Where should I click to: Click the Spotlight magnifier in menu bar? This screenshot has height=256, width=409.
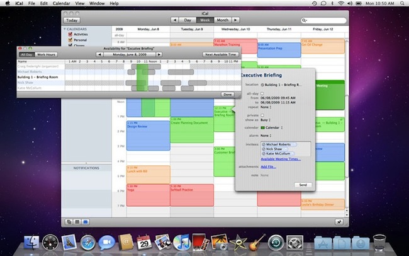(x=403, y=3)
